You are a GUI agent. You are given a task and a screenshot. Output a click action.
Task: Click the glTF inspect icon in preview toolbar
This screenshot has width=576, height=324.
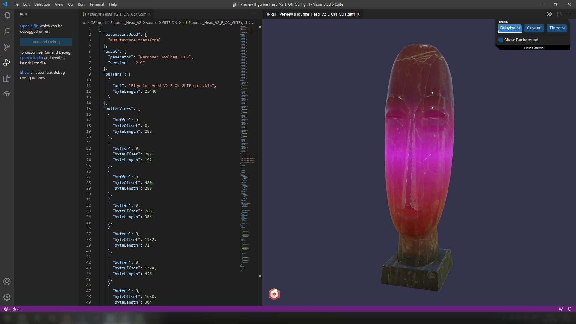click(x=549, y=14)
